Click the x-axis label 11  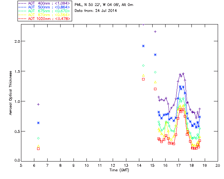click(100, 165)
